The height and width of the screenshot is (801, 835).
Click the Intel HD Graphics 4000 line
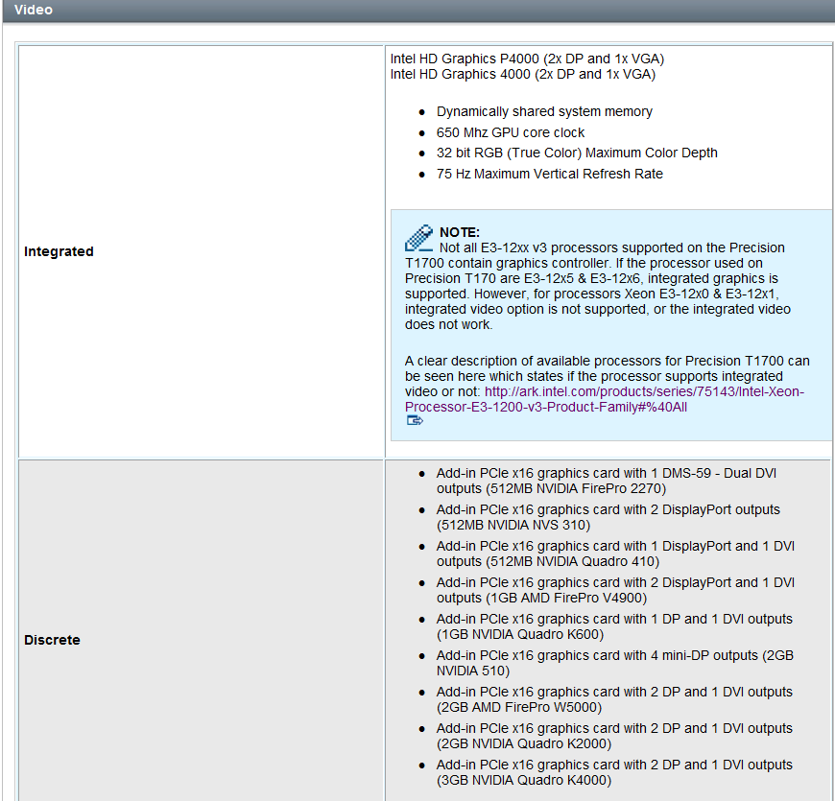523,74
